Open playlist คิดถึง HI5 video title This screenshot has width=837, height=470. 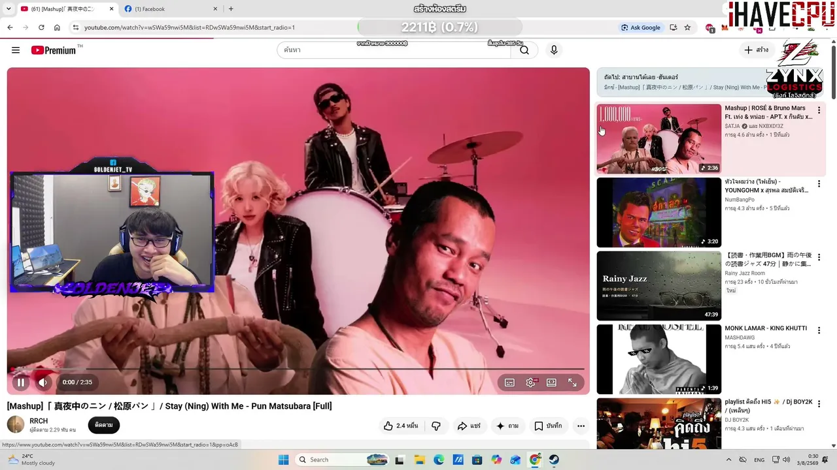pos(768,406)
